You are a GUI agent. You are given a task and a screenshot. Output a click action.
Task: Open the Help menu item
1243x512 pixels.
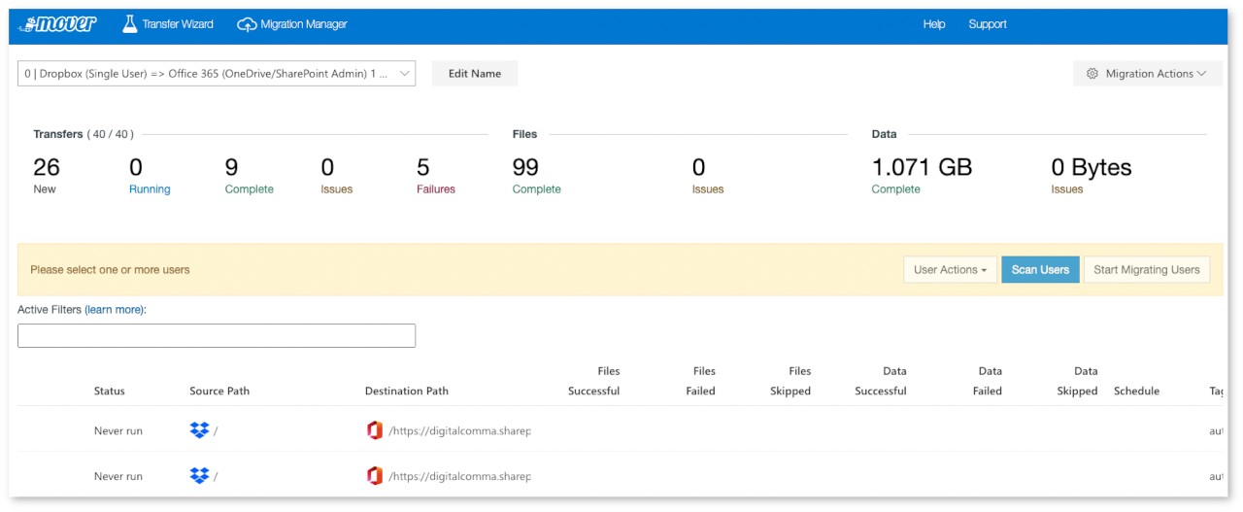click(934, 24)
